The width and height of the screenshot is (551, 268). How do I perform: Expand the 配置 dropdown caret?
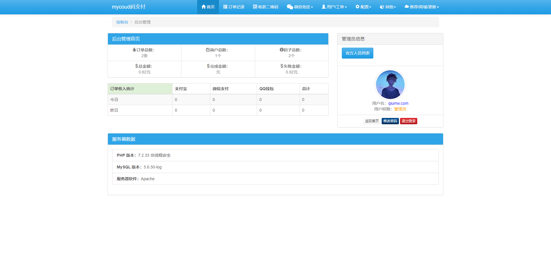point(370,7)
